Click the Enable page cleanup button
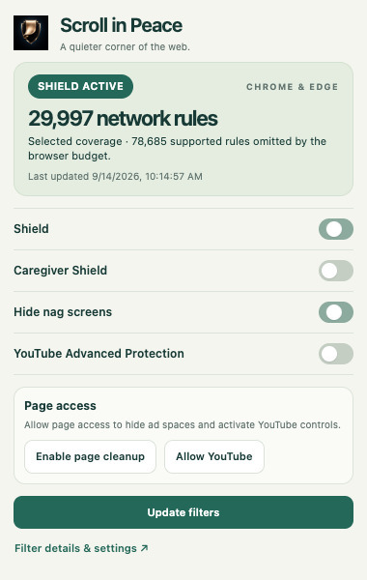Image resolution: width=367 pixels, height=580 pixels. point(90,456)
